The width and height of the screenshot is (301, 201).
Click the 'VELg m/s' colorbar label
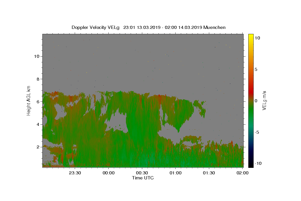tap(264, 100)
